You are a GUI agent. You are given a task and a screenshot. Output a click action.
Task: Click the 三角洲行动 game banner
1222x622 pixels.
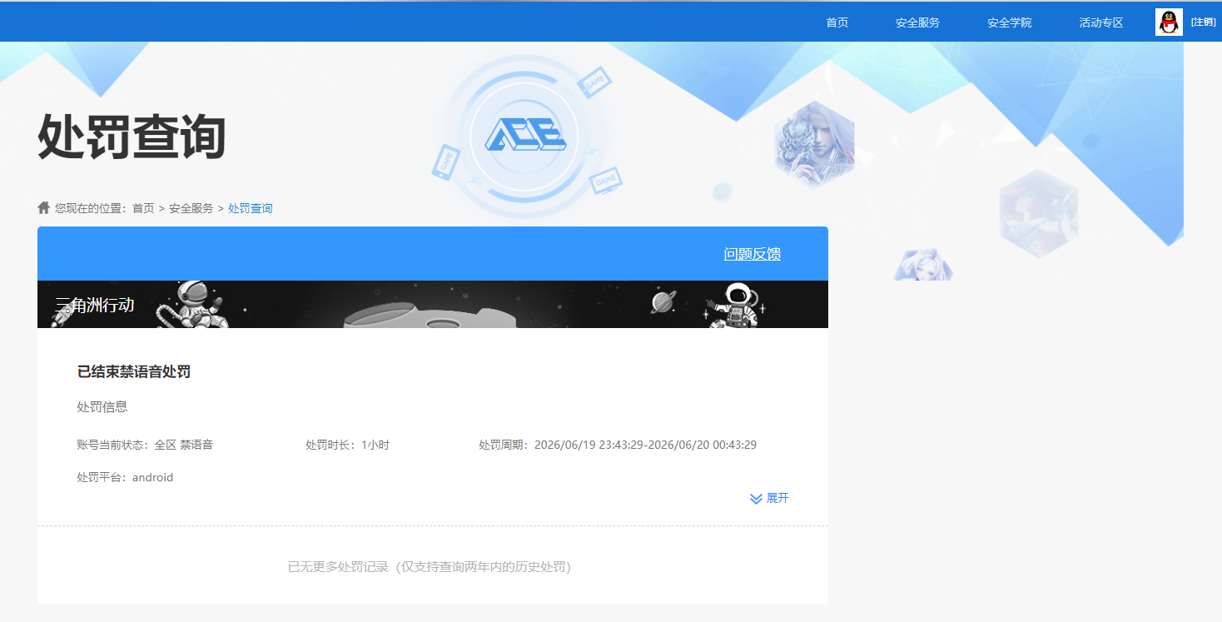[433, 304]
